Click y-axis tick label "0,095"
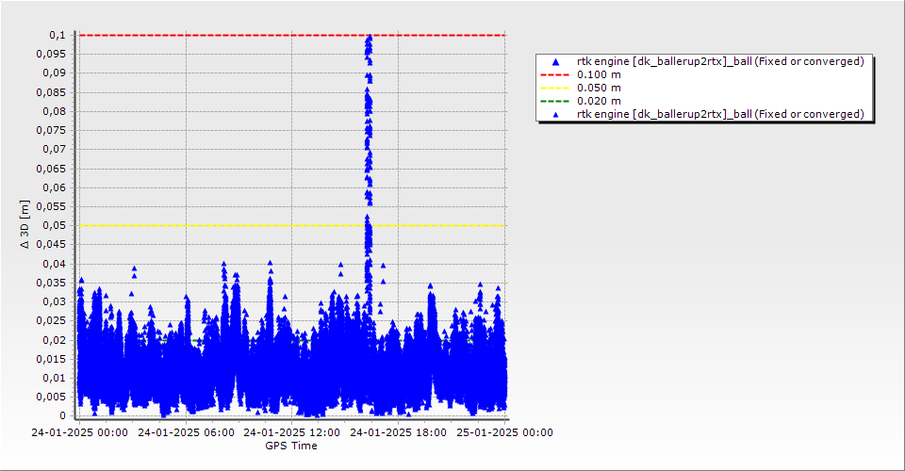Screen dimensions: 905x471 (51, 55)
